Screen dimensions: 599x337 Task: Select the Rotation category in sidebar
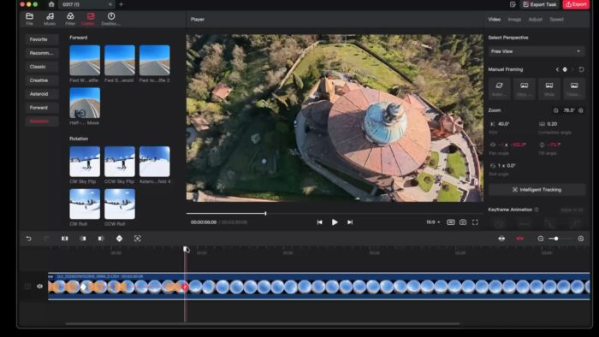click(42, 121)
